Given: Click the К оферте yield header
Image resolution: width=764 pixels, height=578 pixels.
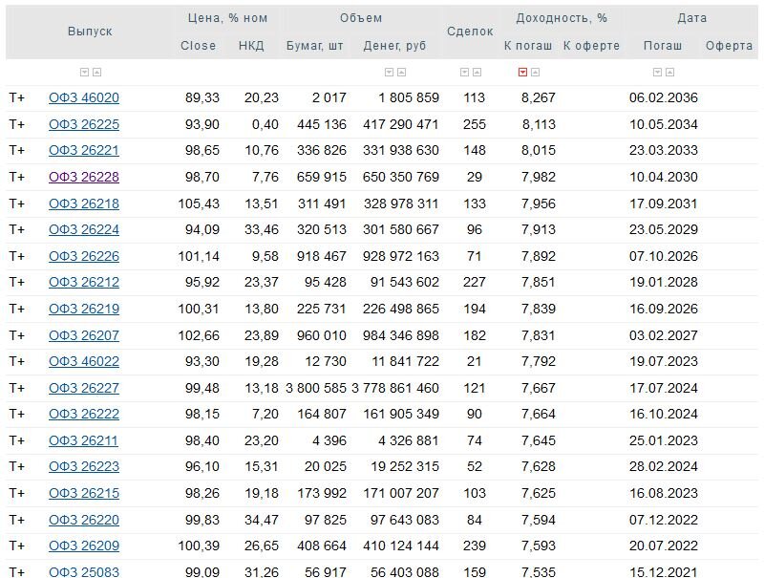Looking at the screenshot, I should (x=591, y=46).
